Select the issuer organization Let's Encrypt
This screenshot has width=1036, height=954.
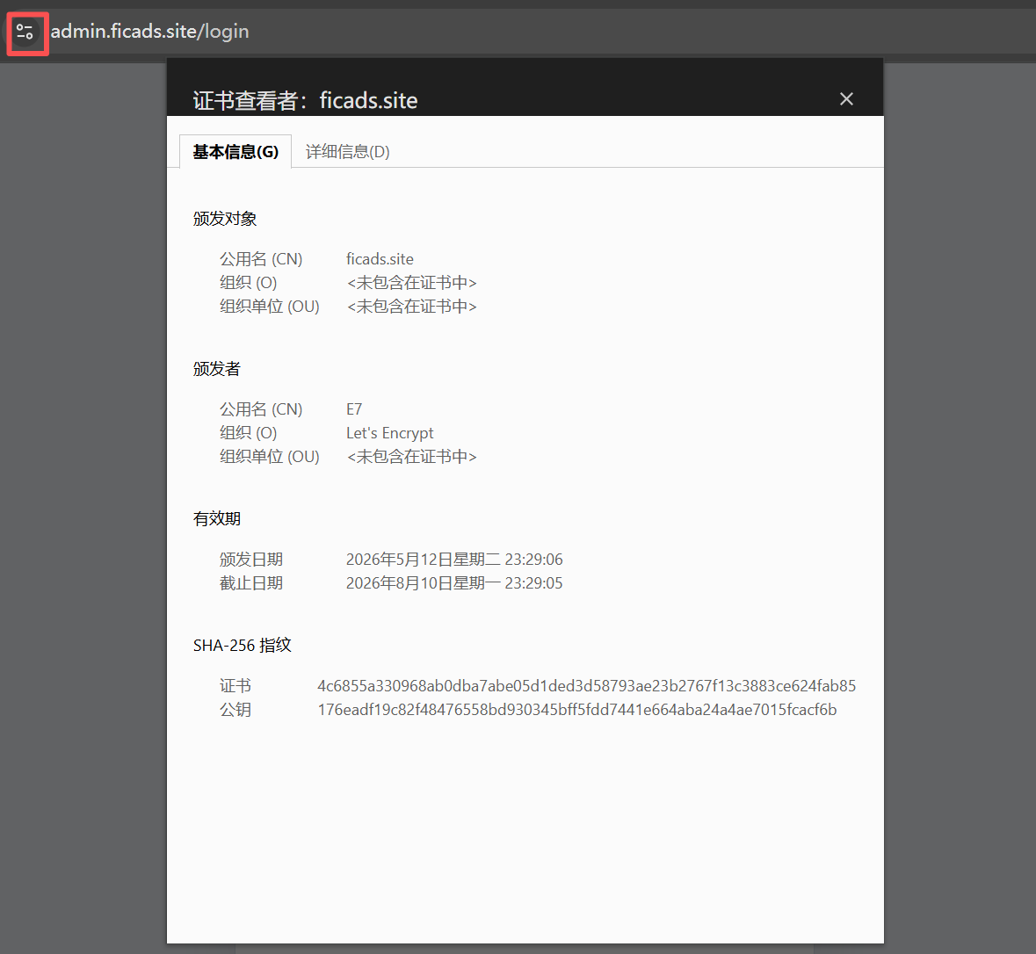390,433
